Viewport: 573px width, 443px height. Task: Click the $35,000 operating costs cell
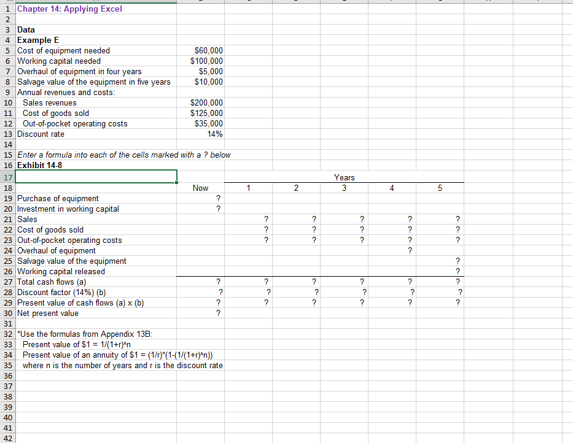click(200, 124)
